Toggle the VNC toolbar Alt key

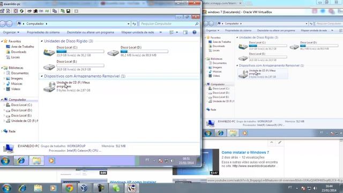(47, 11)
